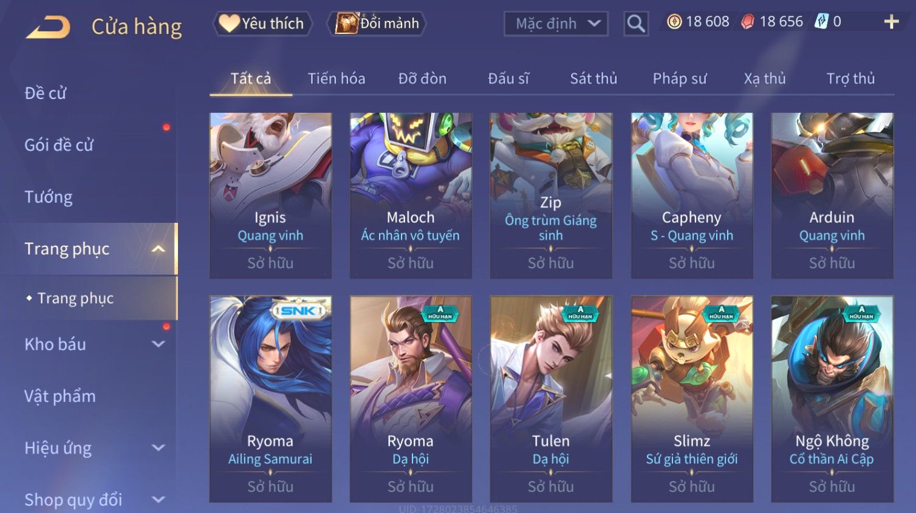Switch to the Pháp sư tab
This screenshot has height=513, width=916.
tap(680, 78)
